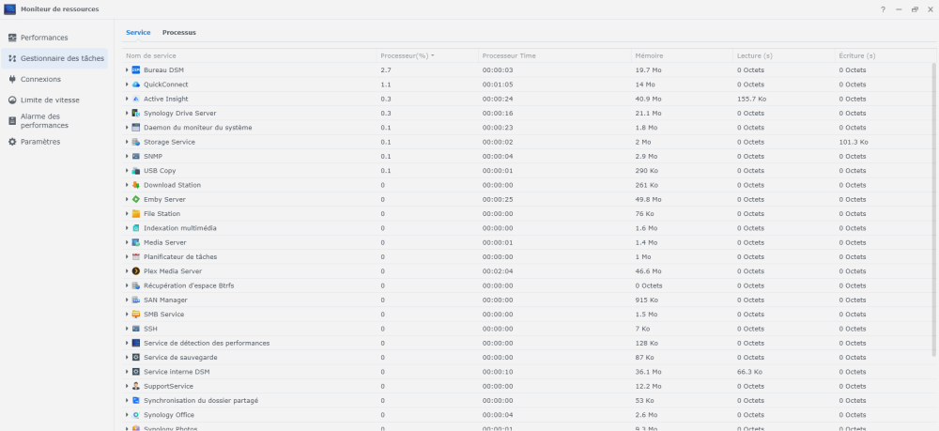This screenshot has height=431, width=939.
Task: Click the QuickConnect cloud icon
Action: tap(136, 85)
